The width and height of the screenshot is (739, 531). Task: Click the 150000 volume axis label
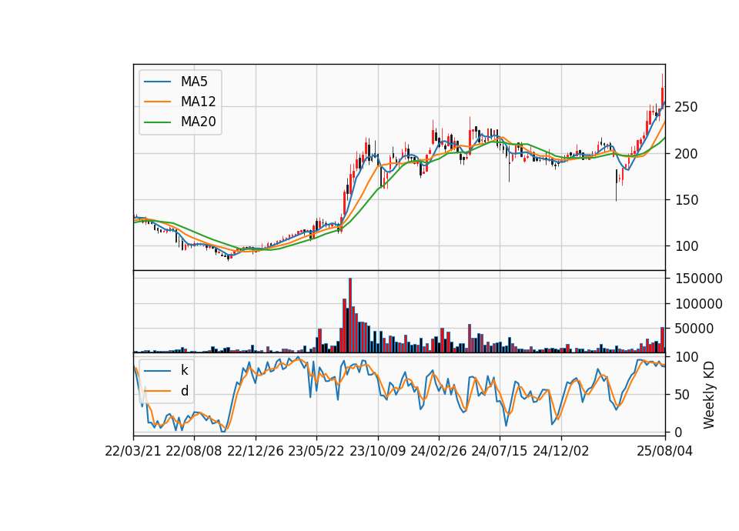(x=698, y=279)
